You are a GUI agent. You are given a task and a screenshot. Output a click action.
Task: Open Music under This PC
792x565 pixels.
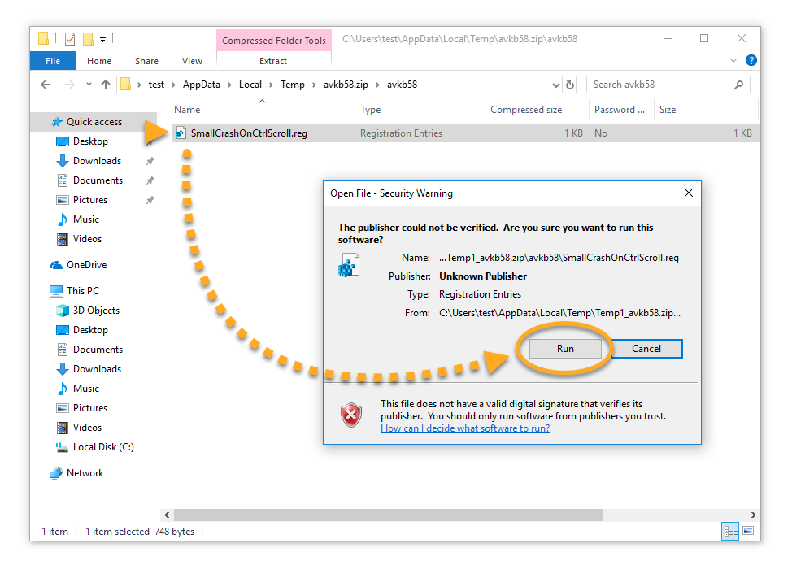pyautogui.click(x=86, y=389)
